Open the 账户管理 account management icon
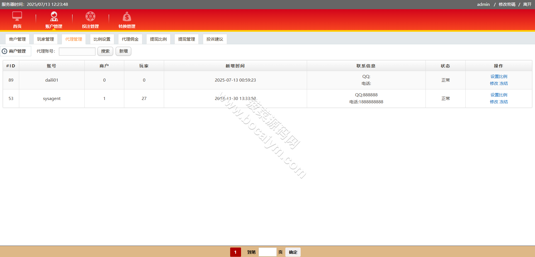Image resolution: width=535 pixels, height=257 pixels. 54,16
